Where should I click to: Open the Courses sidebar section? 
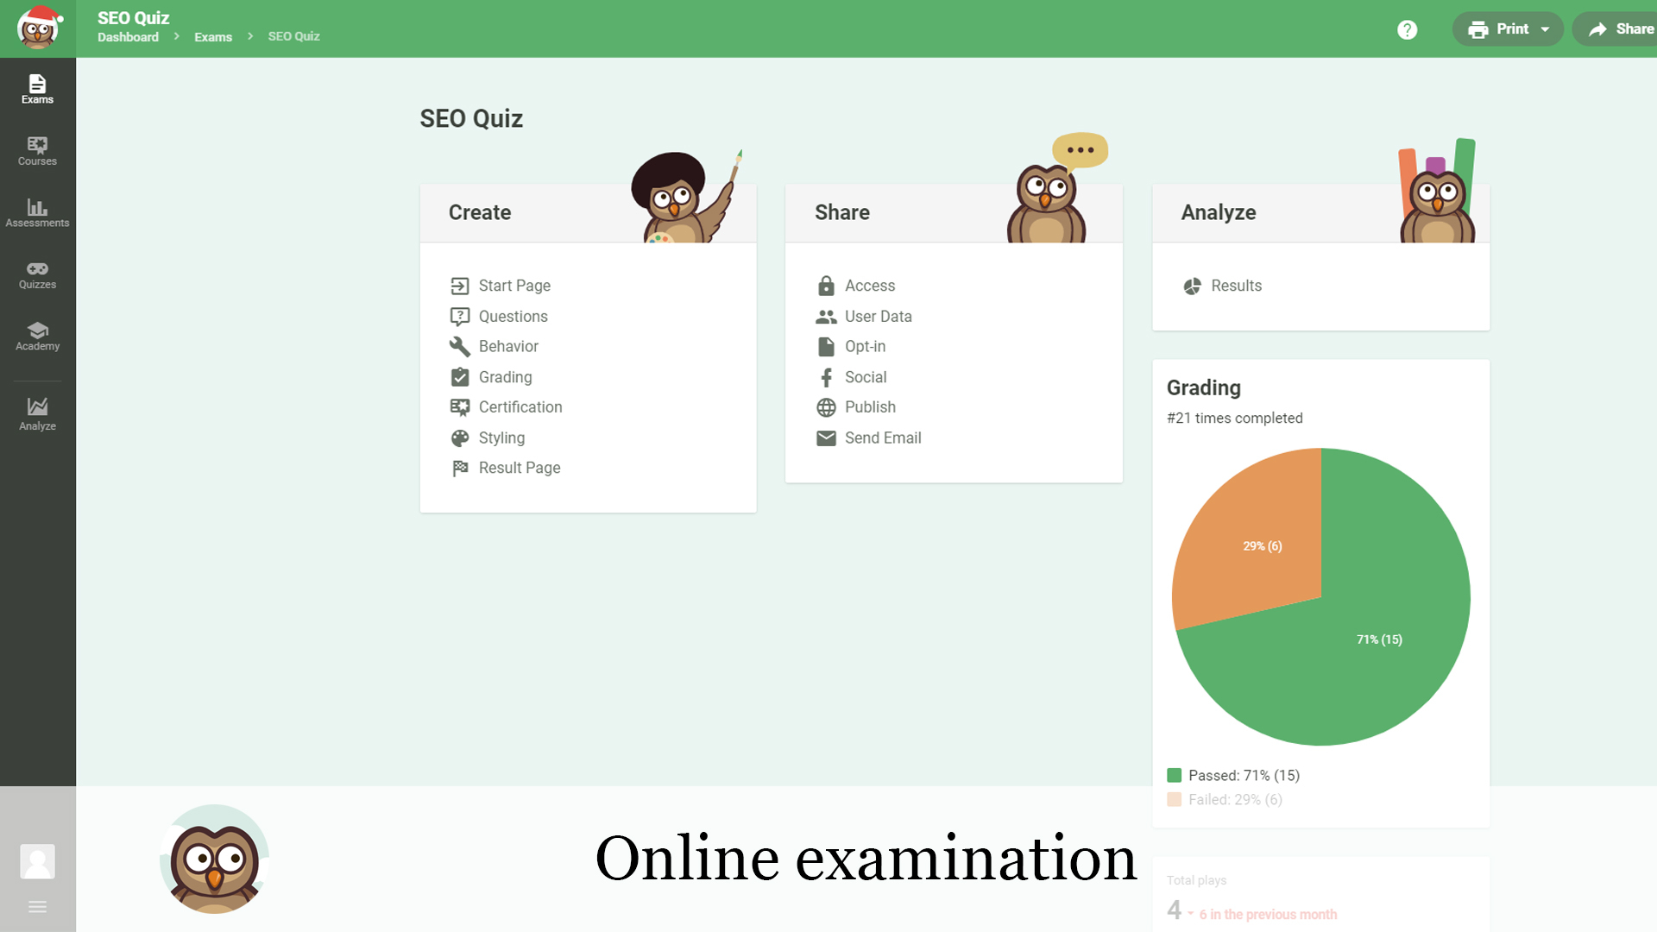coord(37,151)
